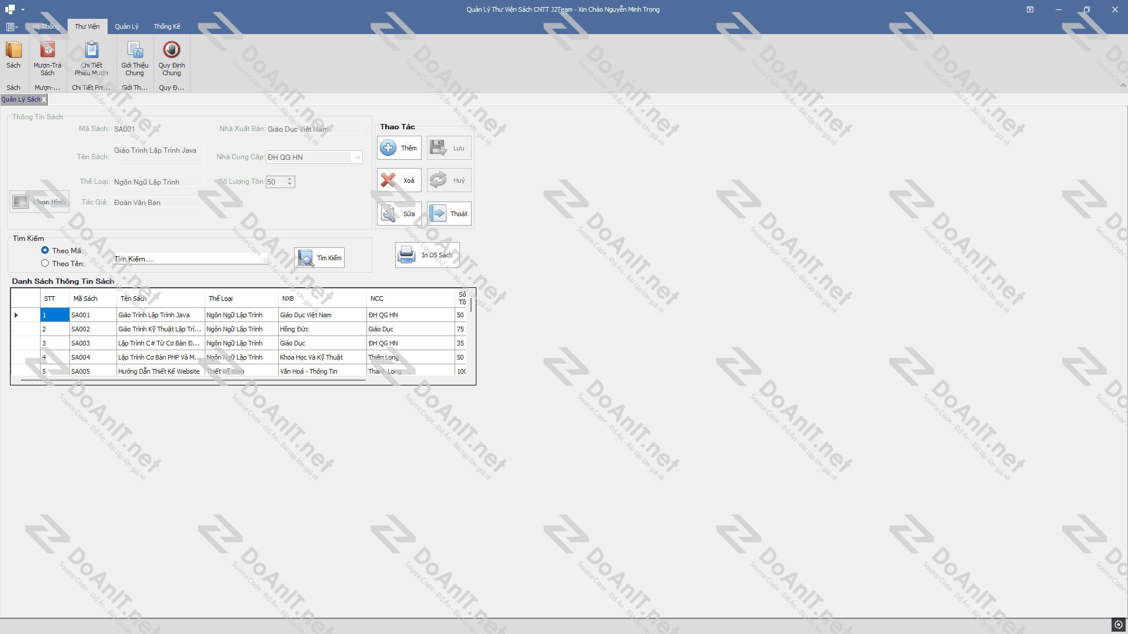Click cell Giáo Trình Lập Trình Java
The height and width of the screenshot is (634, 1128).
pos(161,315)
